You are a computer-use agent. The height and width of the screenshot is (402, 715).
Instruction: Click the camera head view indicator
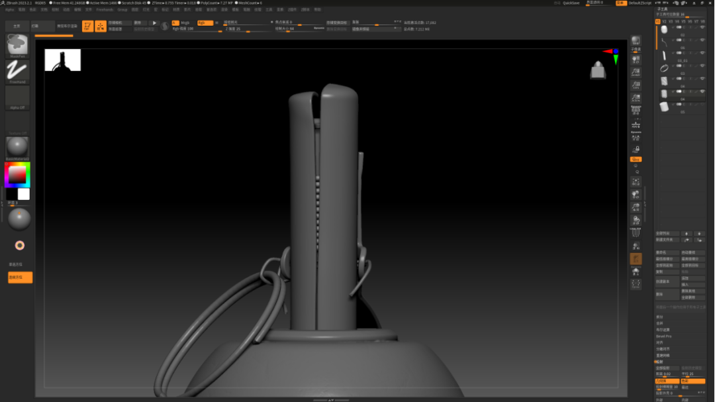(x=598, y=70)
